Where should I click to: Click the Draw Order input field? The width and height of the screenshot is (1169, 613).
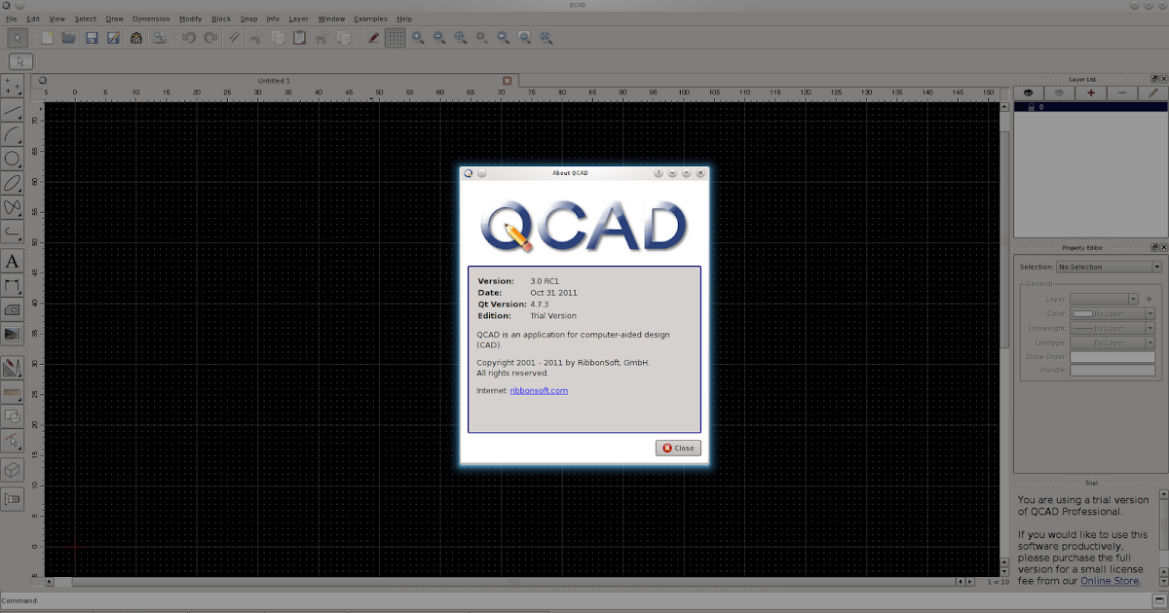tap(1112, 357)
